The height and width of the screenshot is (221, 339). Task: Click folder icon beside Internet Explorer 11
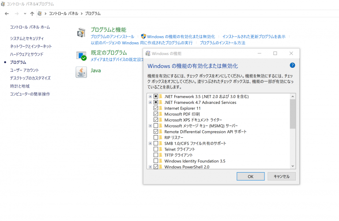pyautogui.click(x=161, y=108)
